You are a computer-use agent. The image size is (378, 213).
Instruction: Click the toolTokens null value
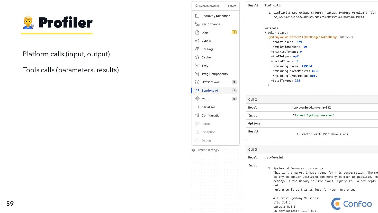pyautogui.click(x=296, y=56)
